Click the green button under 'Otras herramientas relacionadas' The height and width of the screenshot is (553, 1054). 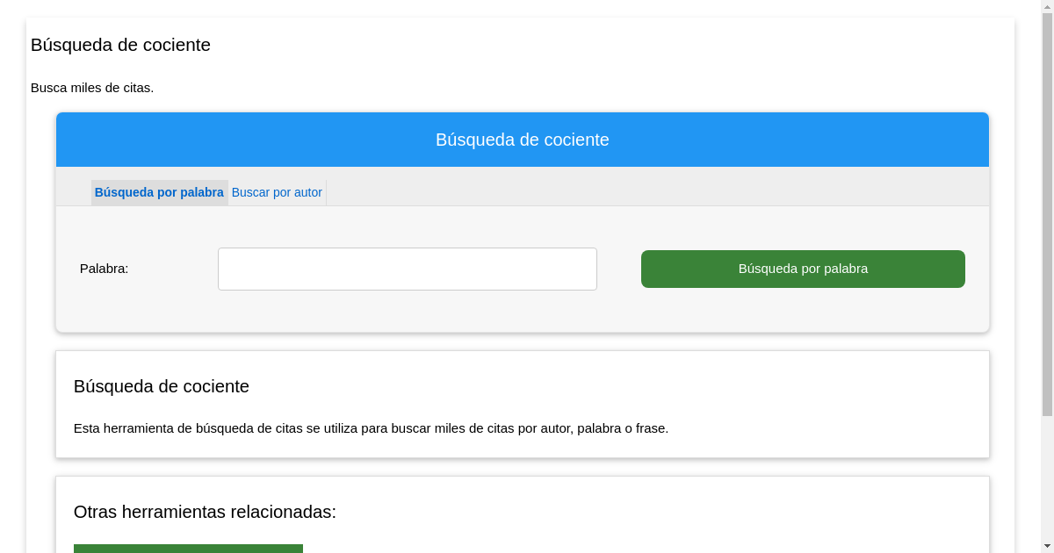[188, 548]
